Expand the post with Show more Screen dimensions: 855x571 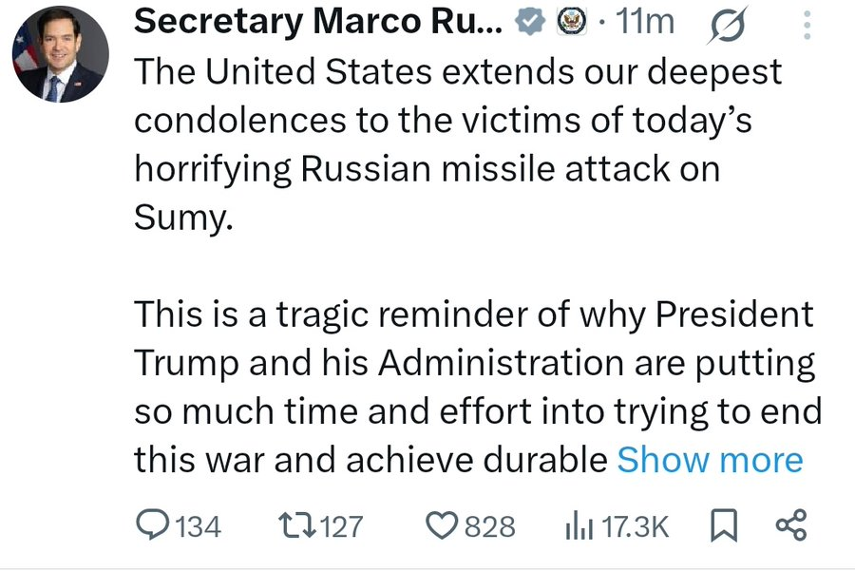point(710,460)
